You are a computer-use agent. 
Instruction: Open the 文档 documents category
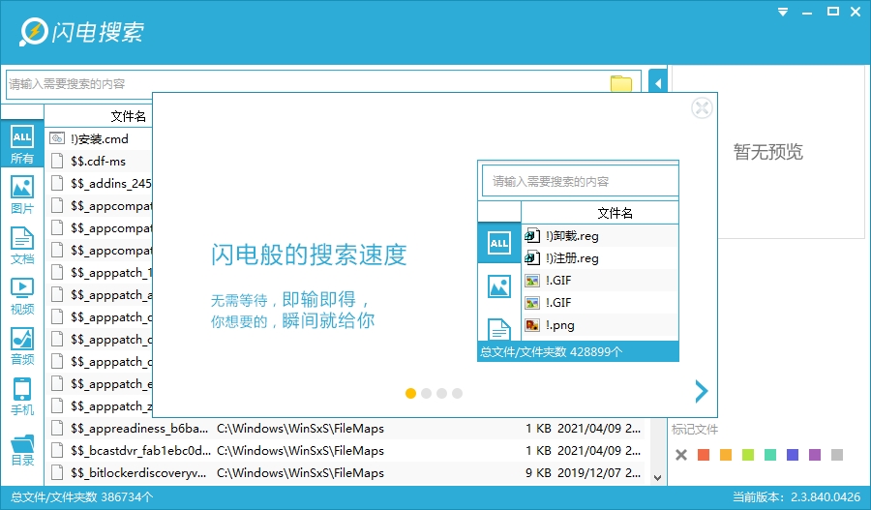click(x=22, y=246)
